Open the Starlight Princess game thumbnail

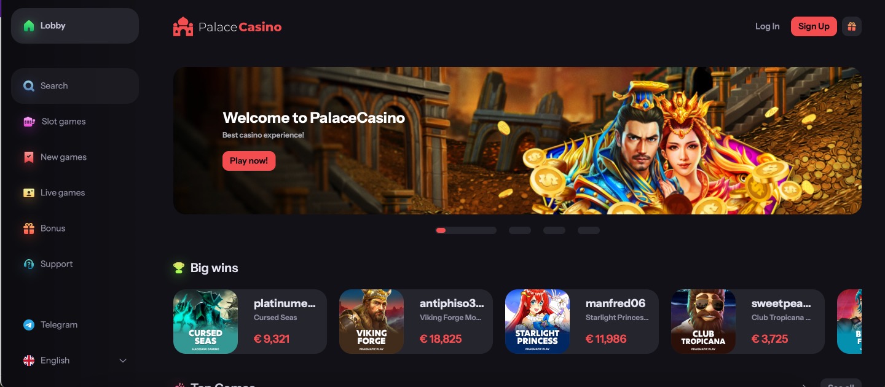[x=537, y=322]
